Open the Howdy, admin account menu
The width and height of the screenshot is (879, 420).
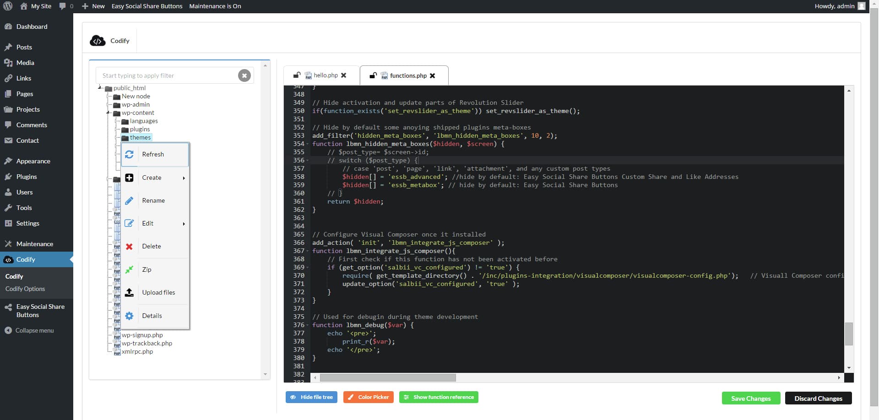[x=840, y=6]
